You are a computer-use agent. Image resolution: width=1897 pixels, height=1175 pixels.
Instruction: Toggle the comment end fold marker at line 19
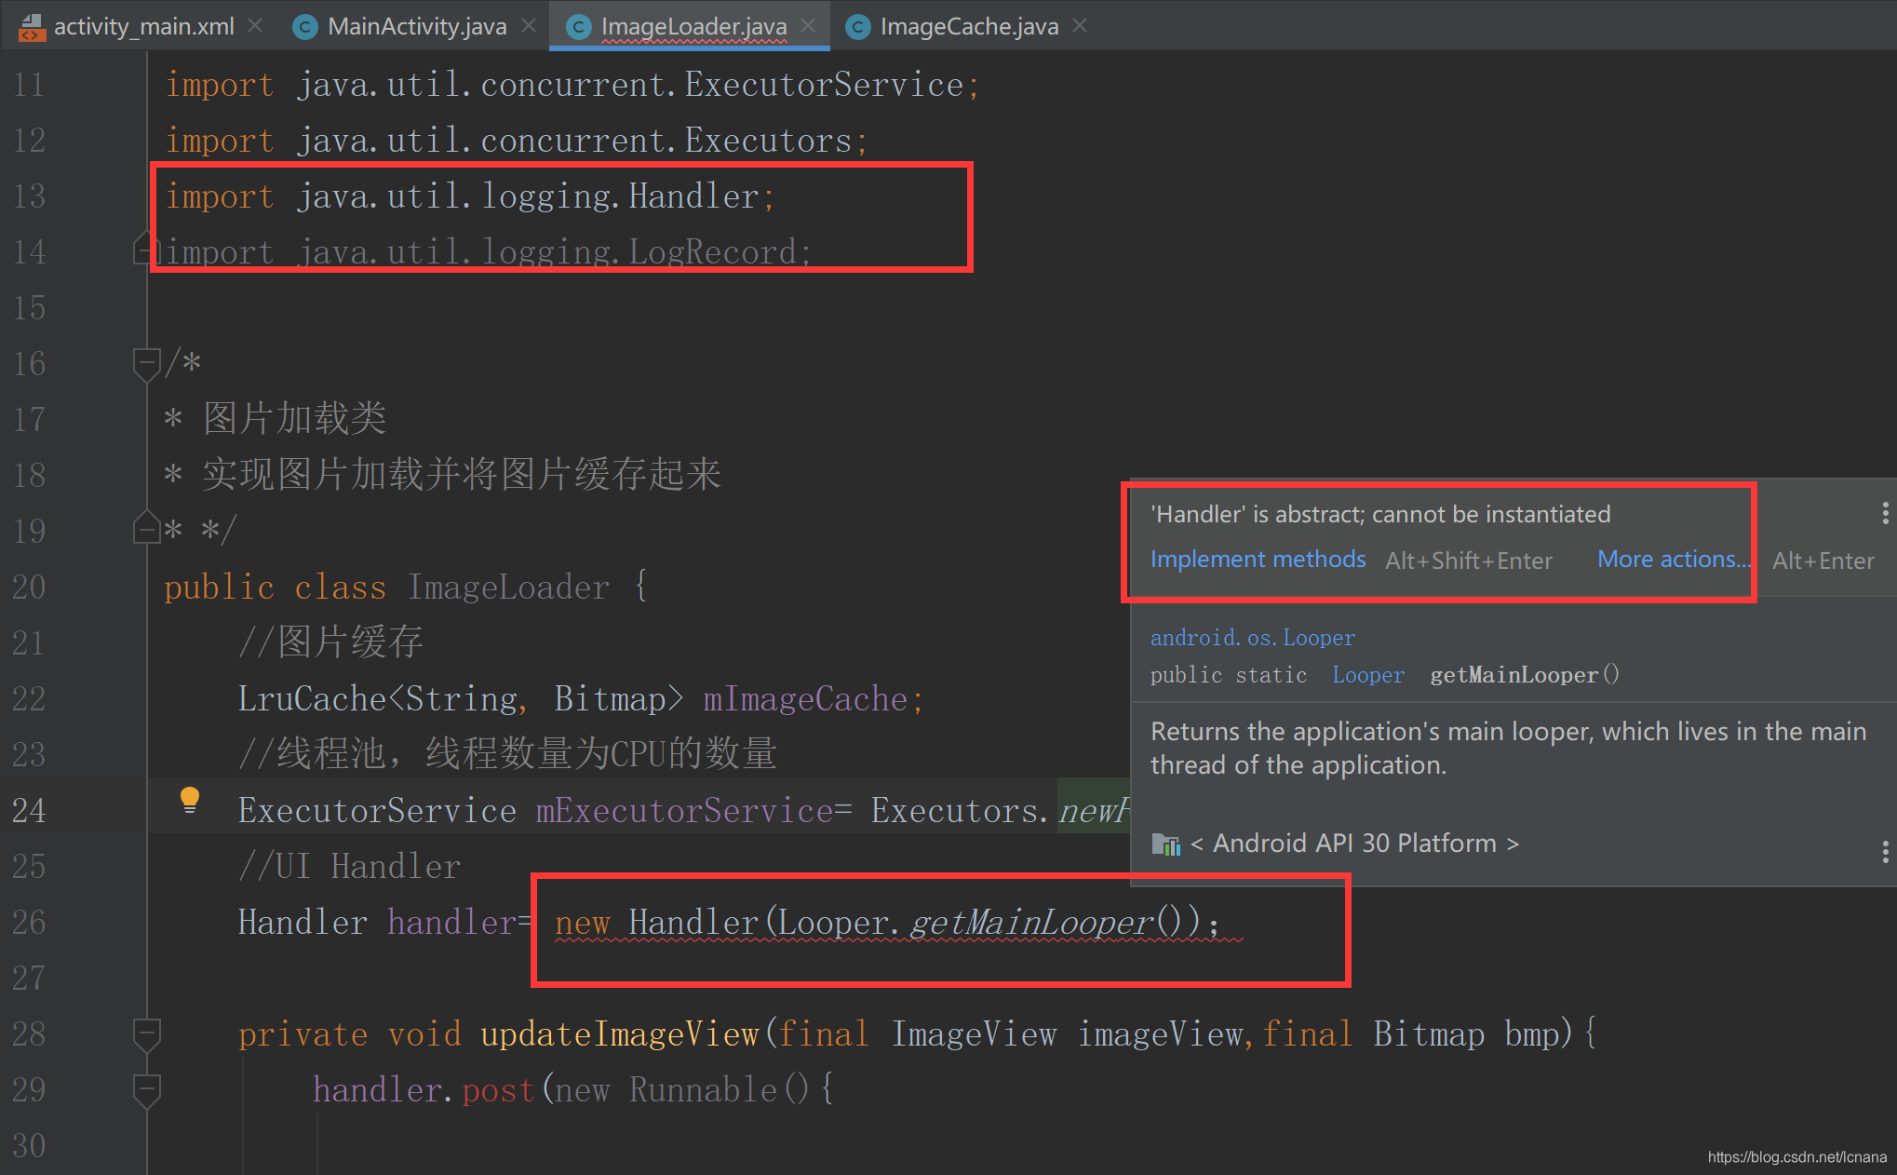146,527
